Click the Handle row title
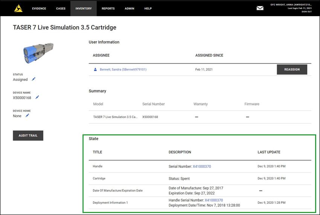 tap(98, 166)
